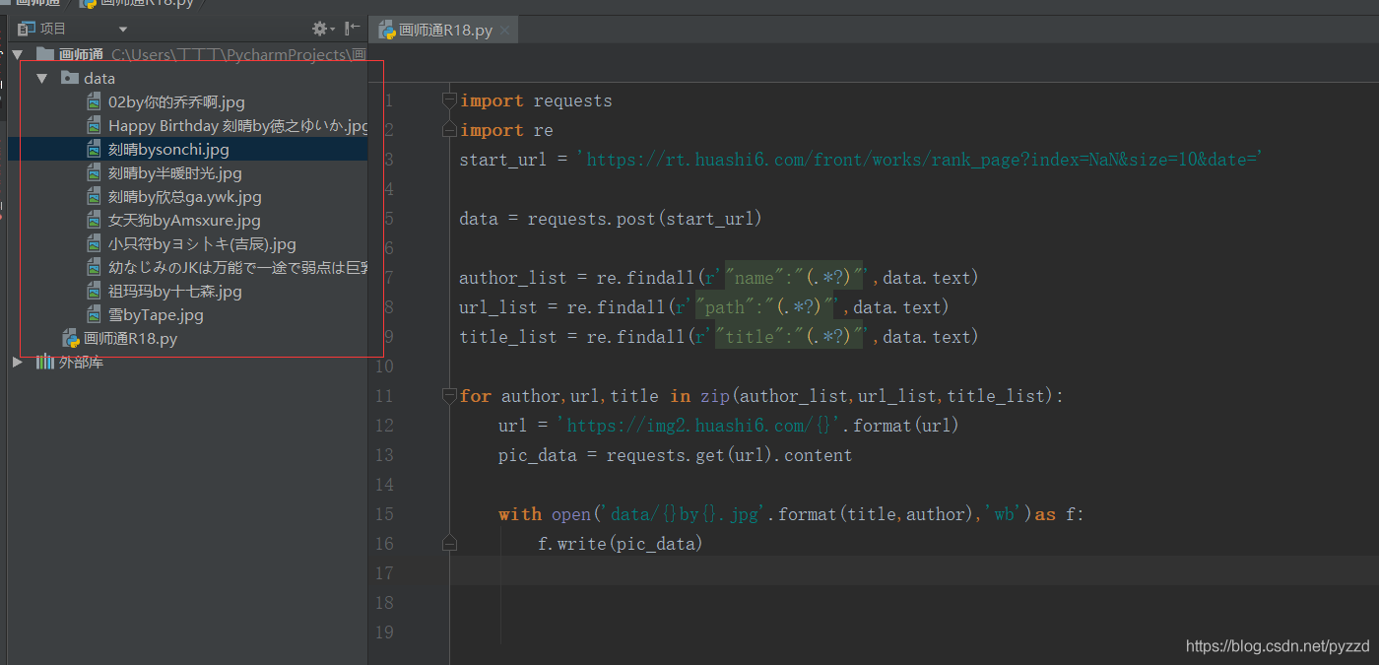Click 'pic_data = requests.get(url).content' line
Screen dimensions: 1379x665
coord(676,455)
